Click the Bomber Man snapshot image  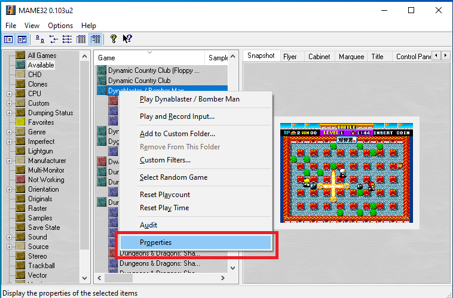click(347, 173)
